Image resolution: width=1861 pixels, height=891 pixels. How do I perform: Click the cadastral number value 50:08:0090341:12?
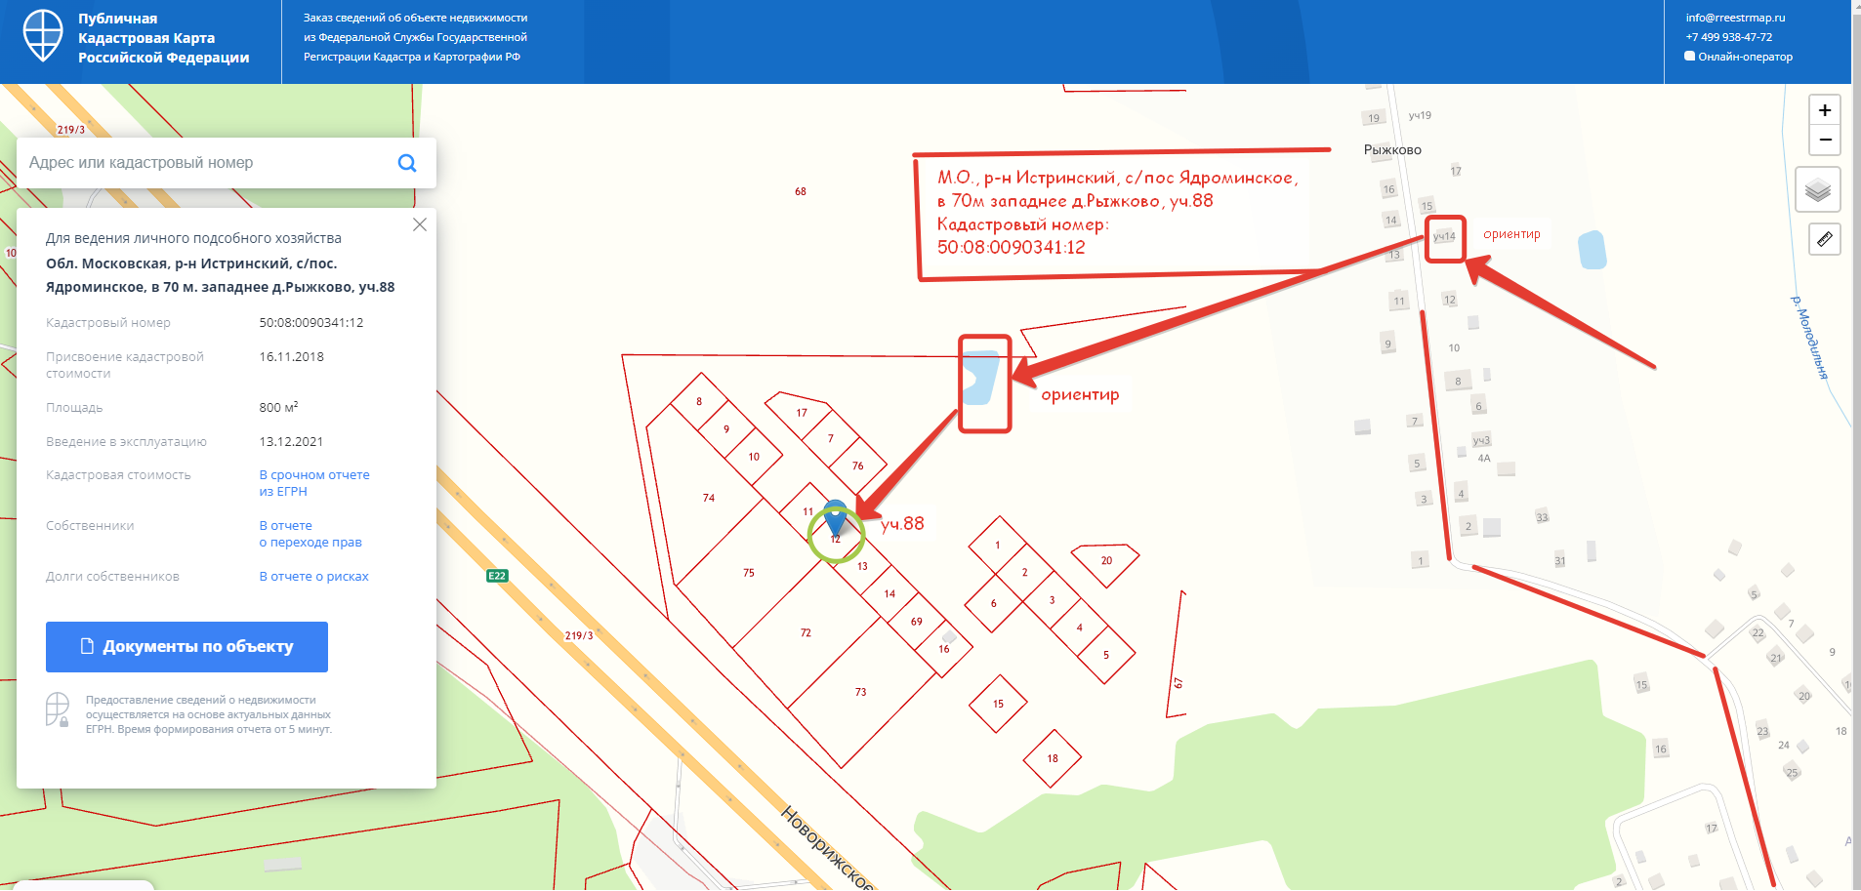[x=311, y=323]
